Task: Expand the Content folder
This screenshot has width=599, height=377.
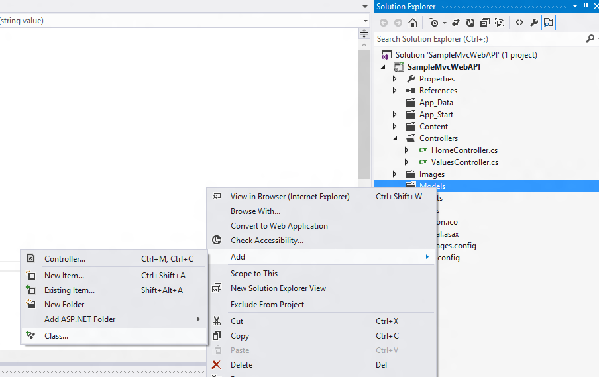Action: coord(395,127)
